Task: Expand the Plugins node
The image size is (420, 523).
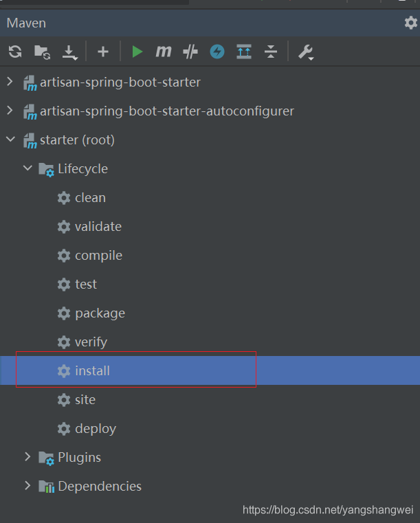Action: click(x=27, y=457)
